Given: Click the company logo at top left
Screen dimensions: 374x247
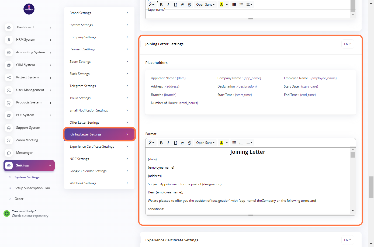Looking at the screenshot, I should (29, 9).
